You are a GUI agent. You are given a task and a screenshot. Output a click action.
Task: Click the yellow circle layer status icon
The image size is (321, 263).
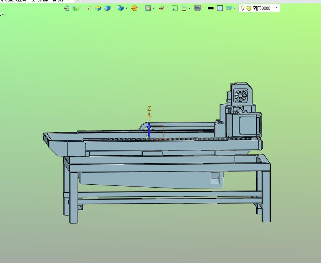tap(249, 8)
